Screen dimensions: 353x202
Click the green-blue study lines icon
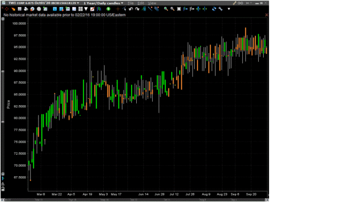pyautogui.click(x=144, y=9)
